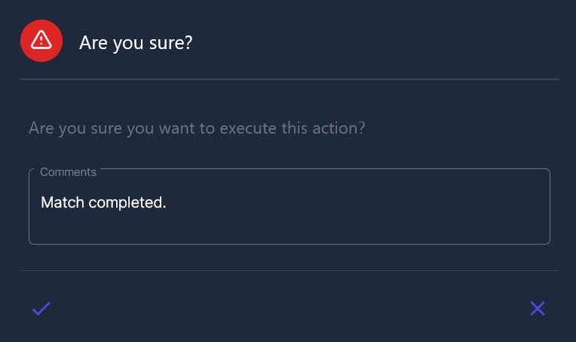Accept the 'Are you sure?' prompt

tap(41, 308)
